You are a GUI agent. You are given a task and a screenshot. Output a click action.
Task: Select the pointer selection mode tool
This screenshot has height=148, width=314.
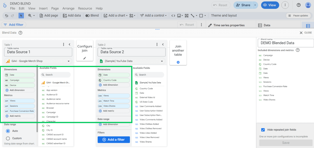pyautogui.click(x=21, y=16)
